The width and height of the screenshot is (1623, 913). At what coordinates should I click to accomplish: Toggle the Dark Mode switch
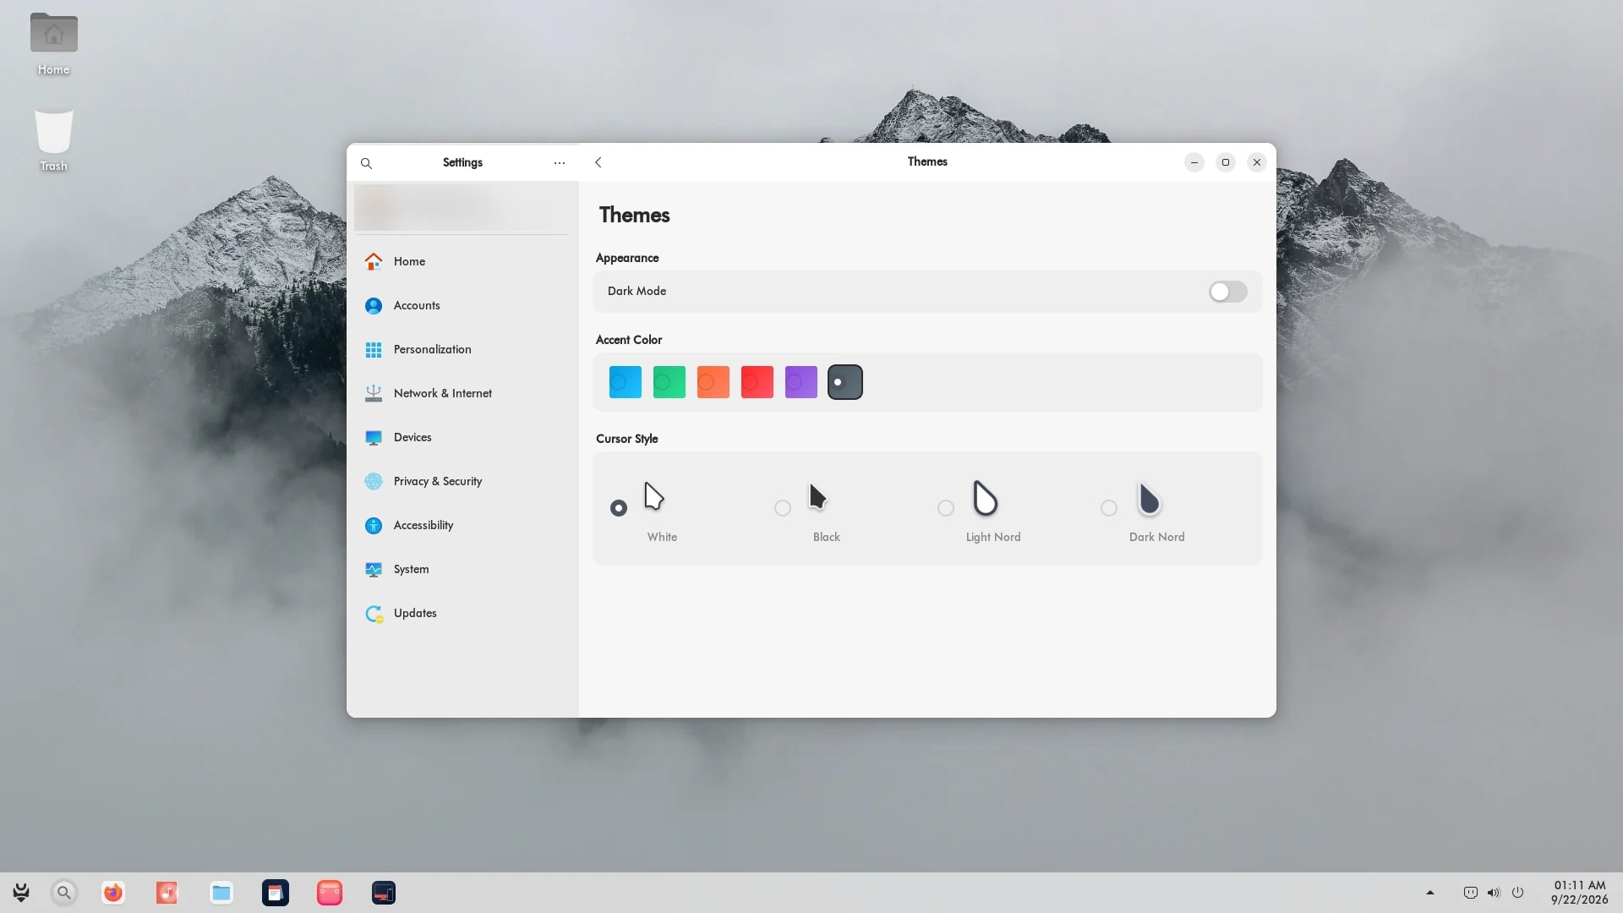coord(1227,292)
